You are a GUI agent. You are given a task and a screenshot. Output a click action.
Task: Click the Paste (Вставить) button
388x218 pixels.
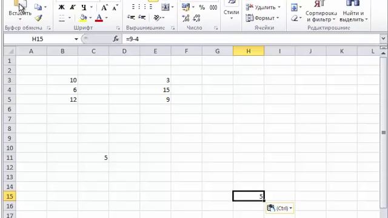(x=20, y=8)
